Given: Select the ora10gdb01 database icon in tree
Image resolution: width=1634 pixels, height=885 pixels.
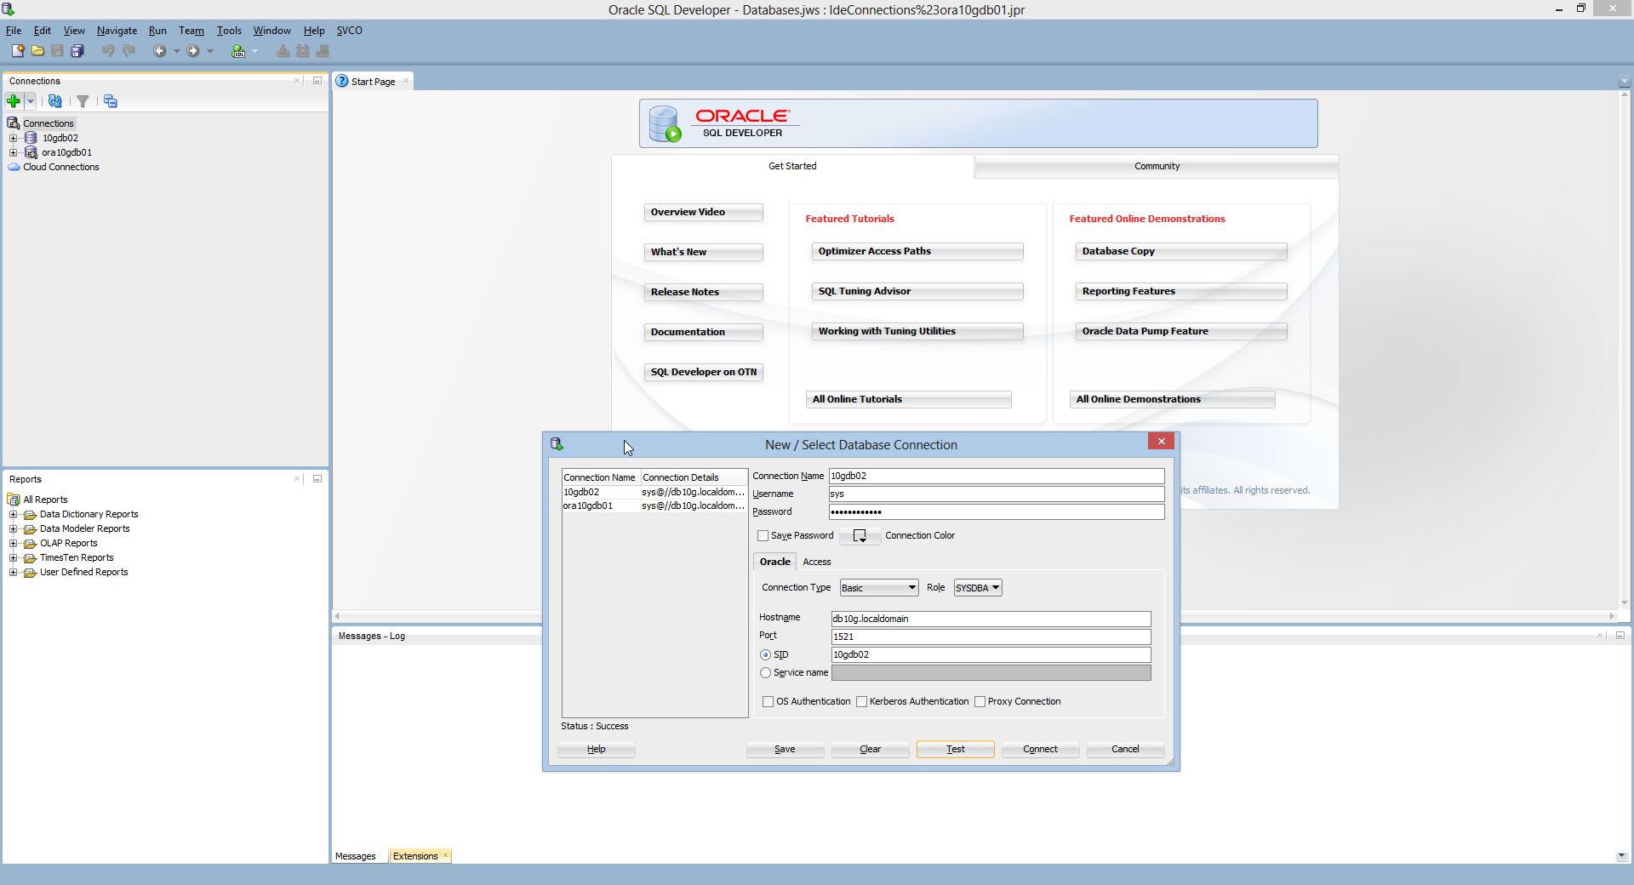Looking at the screenshot, I should pyautogui.click(x=31, y=152).
